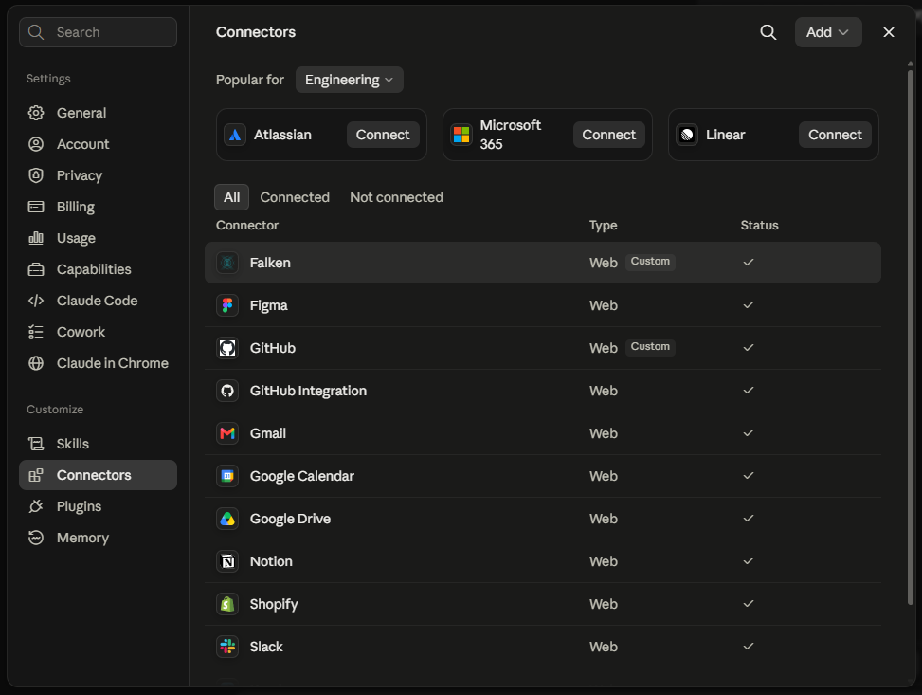Click the Cowork checklist icon
922x695 pixels.
click(36, 332)
